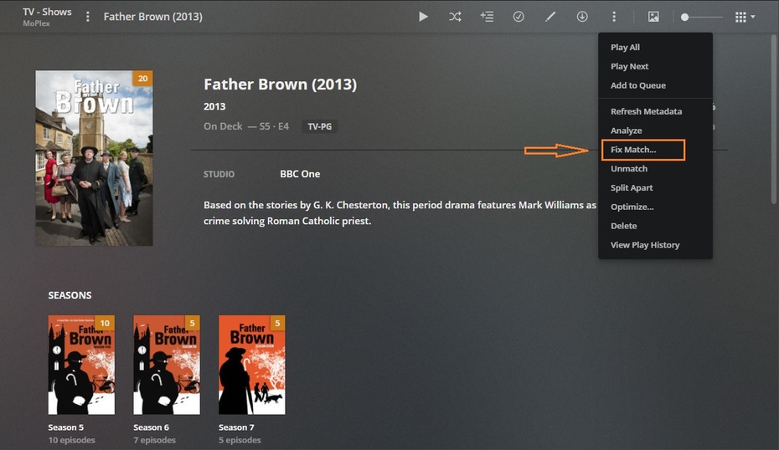Click the Season 6 title link
The height and width of the screenshot is (450, 779).
[151, 427]
